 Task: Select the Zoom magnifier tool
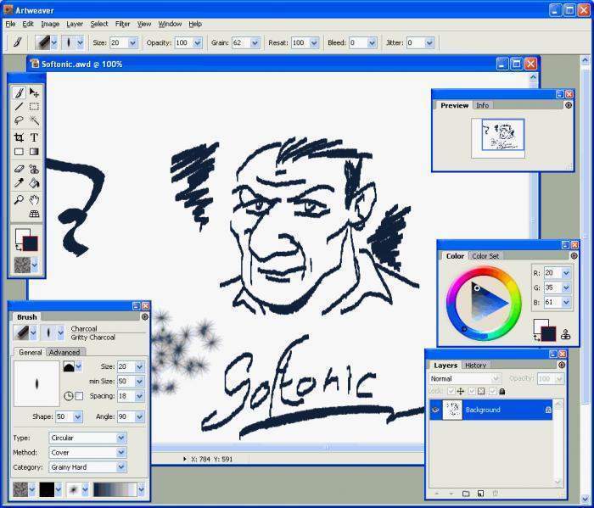19,199
